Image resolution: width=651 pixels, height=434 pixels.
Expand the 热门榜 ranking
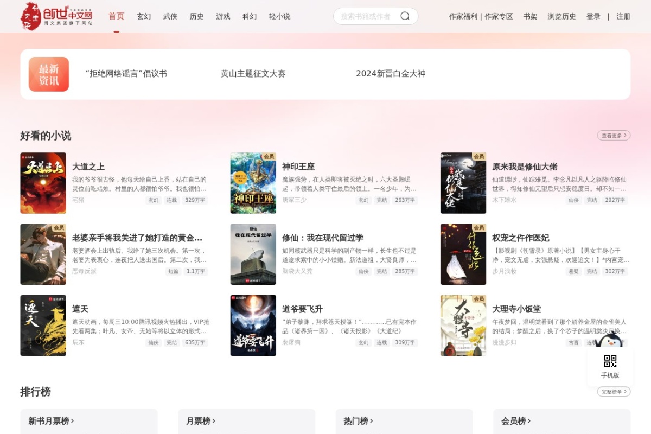(x=358, y=421)
